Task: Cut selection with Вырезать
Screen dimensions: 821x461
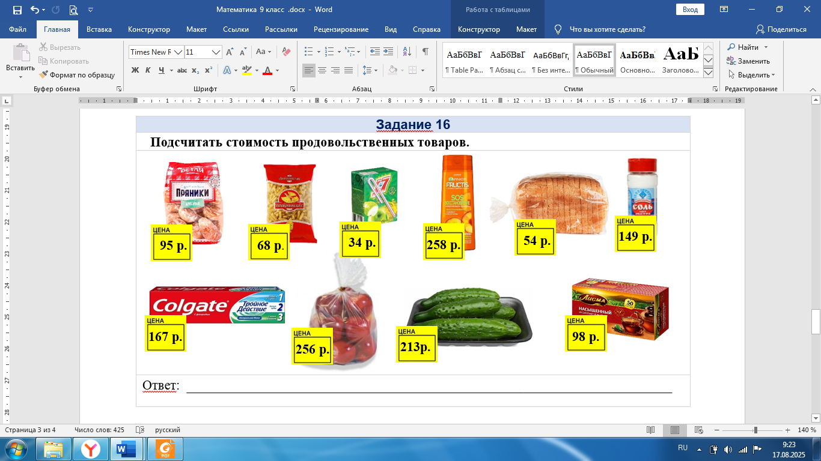Action: pos(60,47)
